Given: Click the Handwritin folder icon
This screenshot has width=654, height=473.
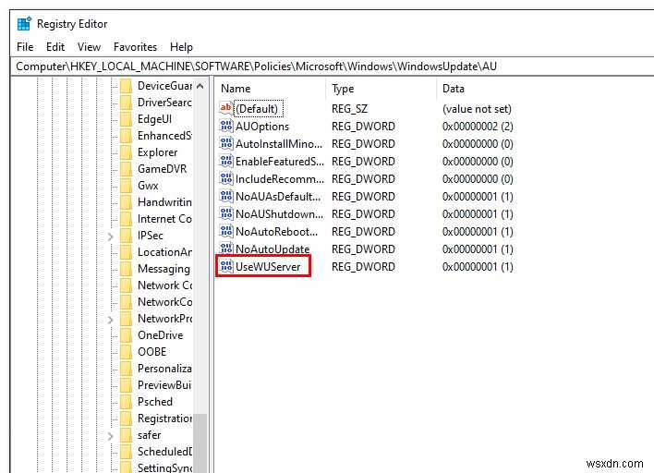Looking at the screenshot, I should coord(126,202).
